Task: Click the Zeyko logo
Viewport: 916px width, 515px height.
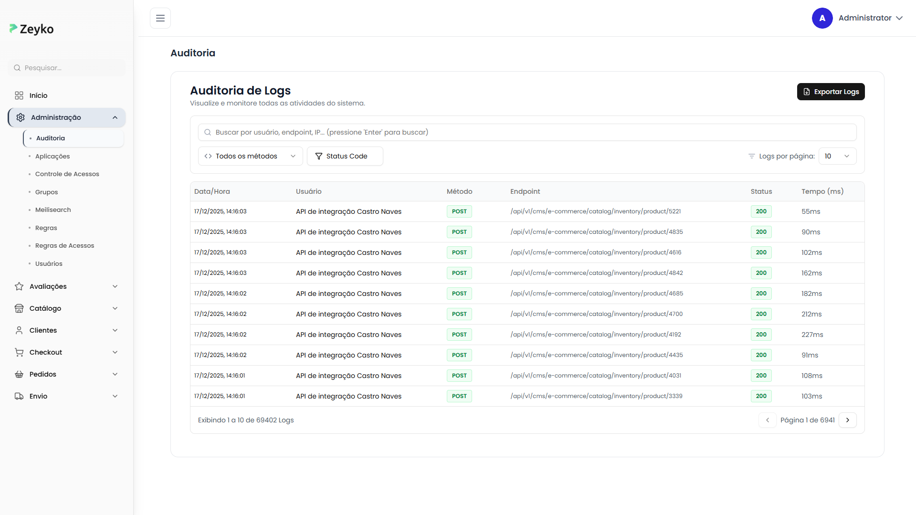Action: pos(32,29)
